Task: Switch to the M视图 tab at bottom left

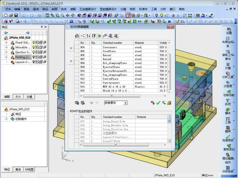Action: tap(29, 169)
